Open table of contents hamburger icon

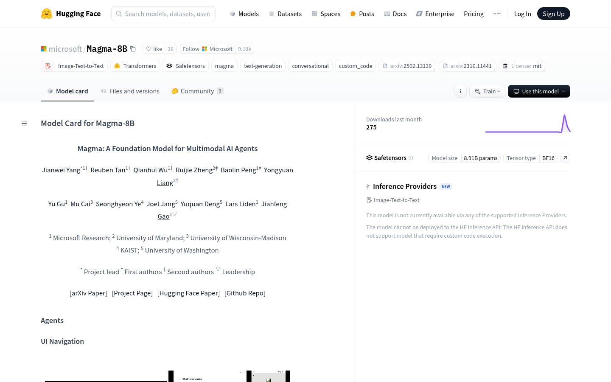24,124
